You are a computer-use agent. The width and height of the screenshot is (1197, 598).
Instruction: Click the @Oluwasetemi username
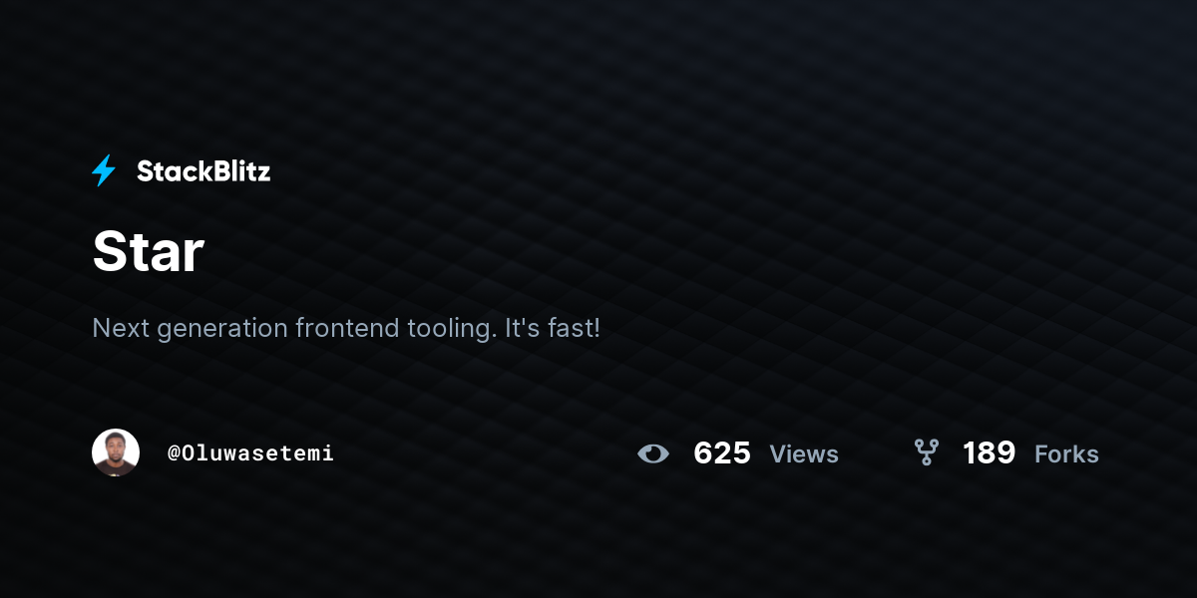250,452
